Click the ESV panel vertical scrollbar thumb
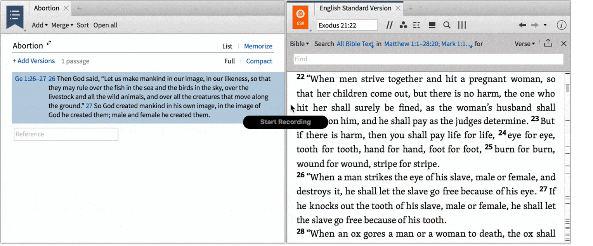 tap(567, 88)
